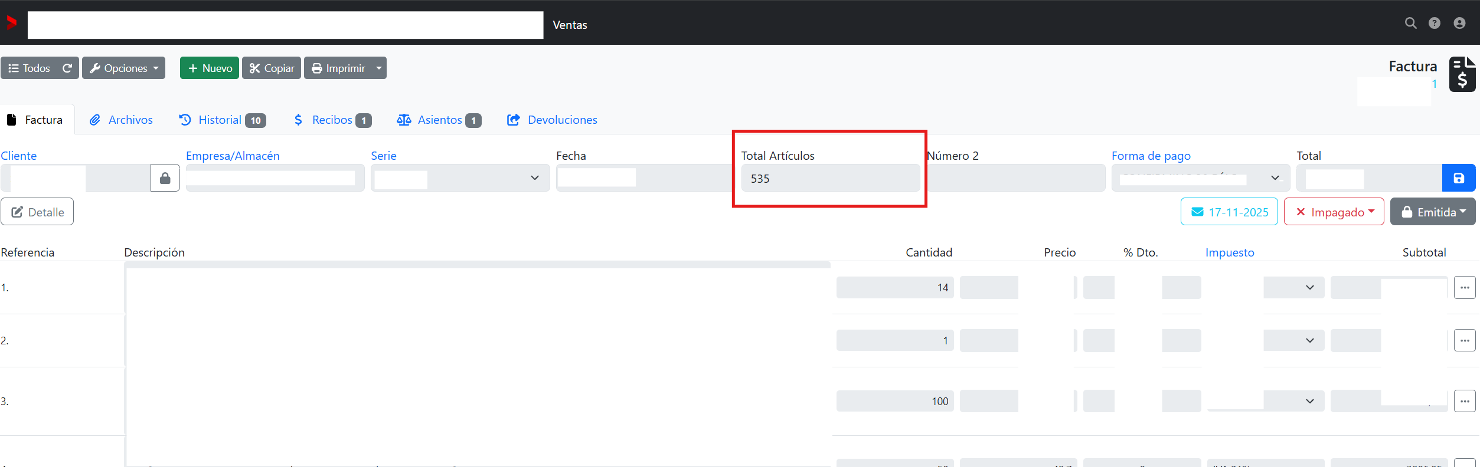Click the red logo icon top-left

(x=11, y=23)
